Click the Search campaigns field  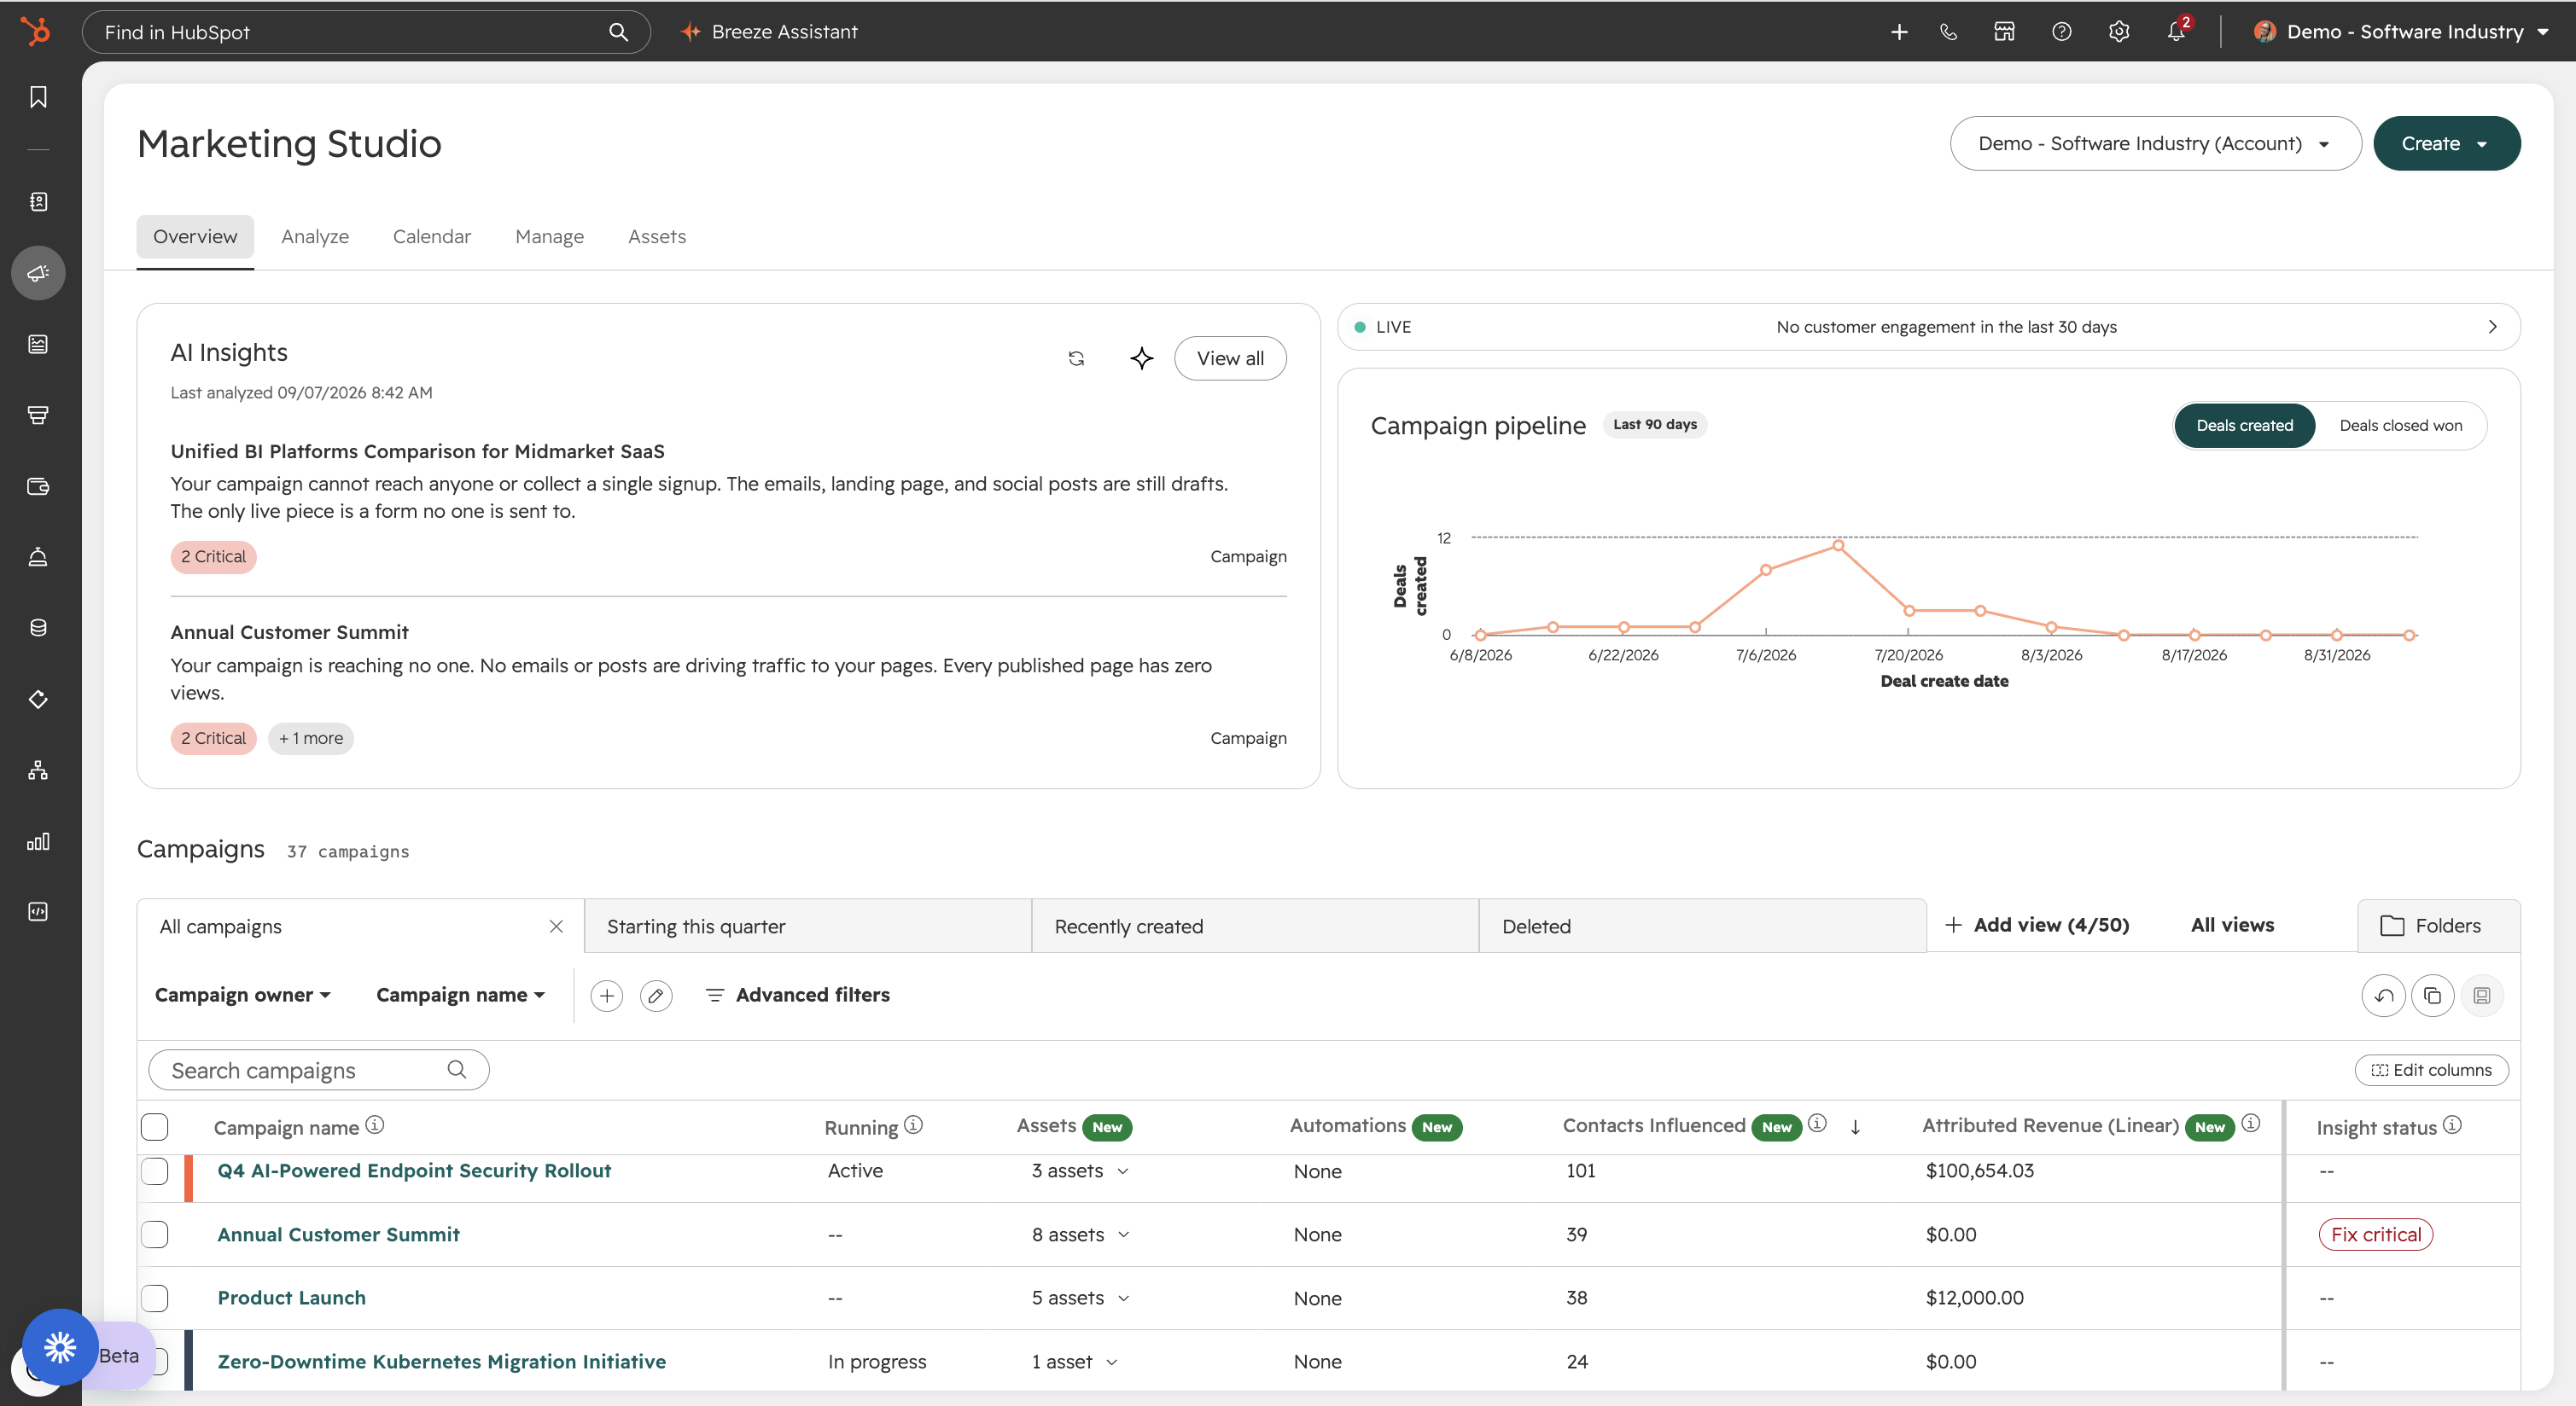pos(319,1070)
